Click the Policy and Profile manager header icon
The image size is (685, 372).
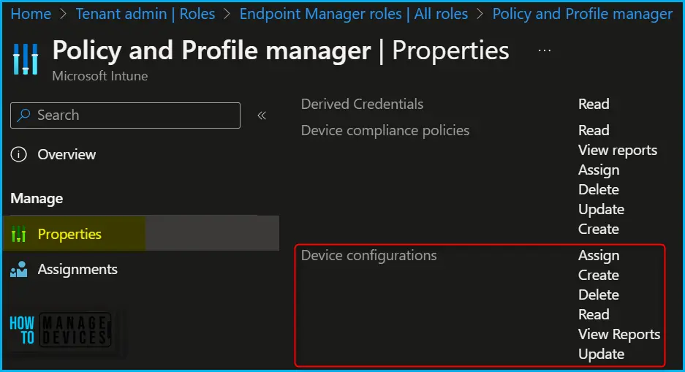coord(26,59)
